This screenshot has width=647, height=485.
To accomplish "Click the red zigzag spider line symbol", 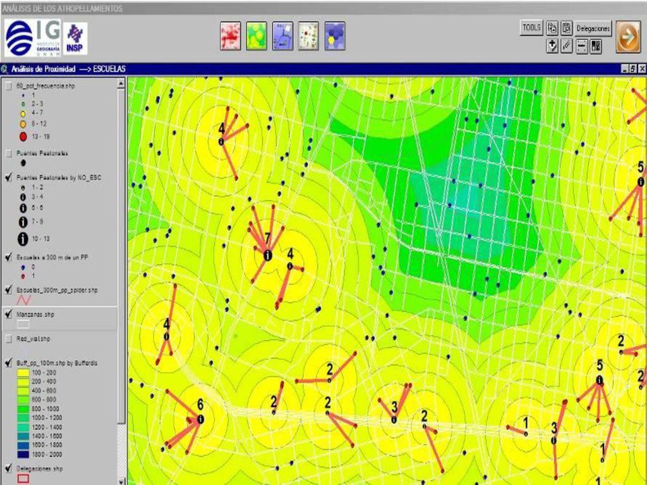I will (23, 300).
